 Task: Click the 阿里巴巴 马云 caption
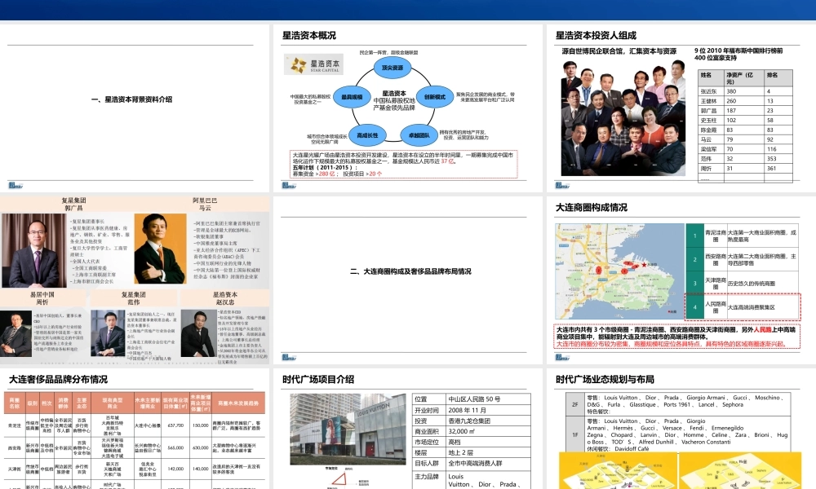[x=205, y=205]
